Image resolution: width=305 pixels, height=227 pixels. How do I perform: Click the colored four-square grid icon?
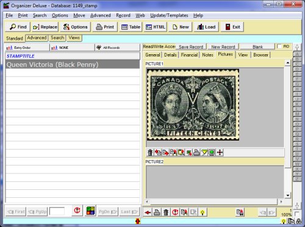coord(90,211)
